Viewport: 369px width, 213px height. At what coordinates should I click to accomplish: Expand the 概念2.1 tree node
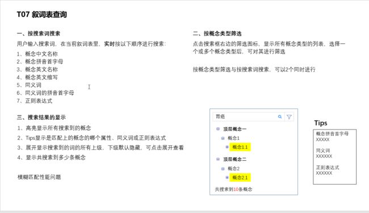pos(227,177)
